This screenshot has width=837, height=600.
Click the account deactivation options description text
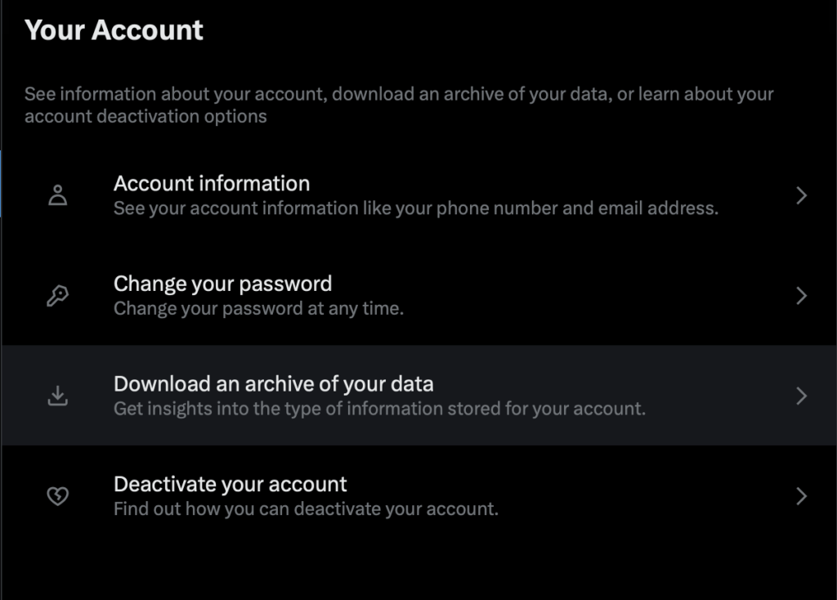point(399,105)
